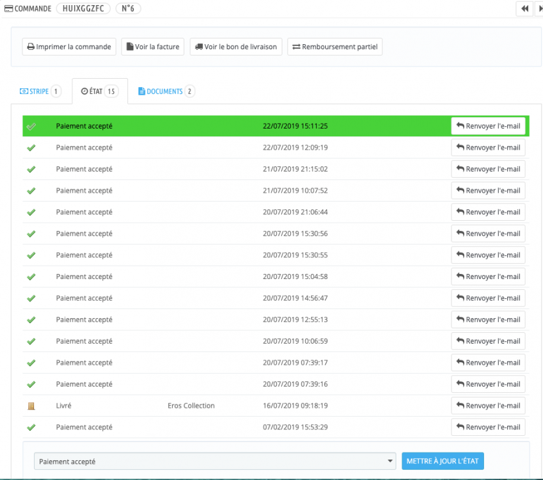Resend e-mail for 20/07/2019 15:30:56 status
Image resolution: width=543 pixels, height=480 pixels.
click(489, 234)
